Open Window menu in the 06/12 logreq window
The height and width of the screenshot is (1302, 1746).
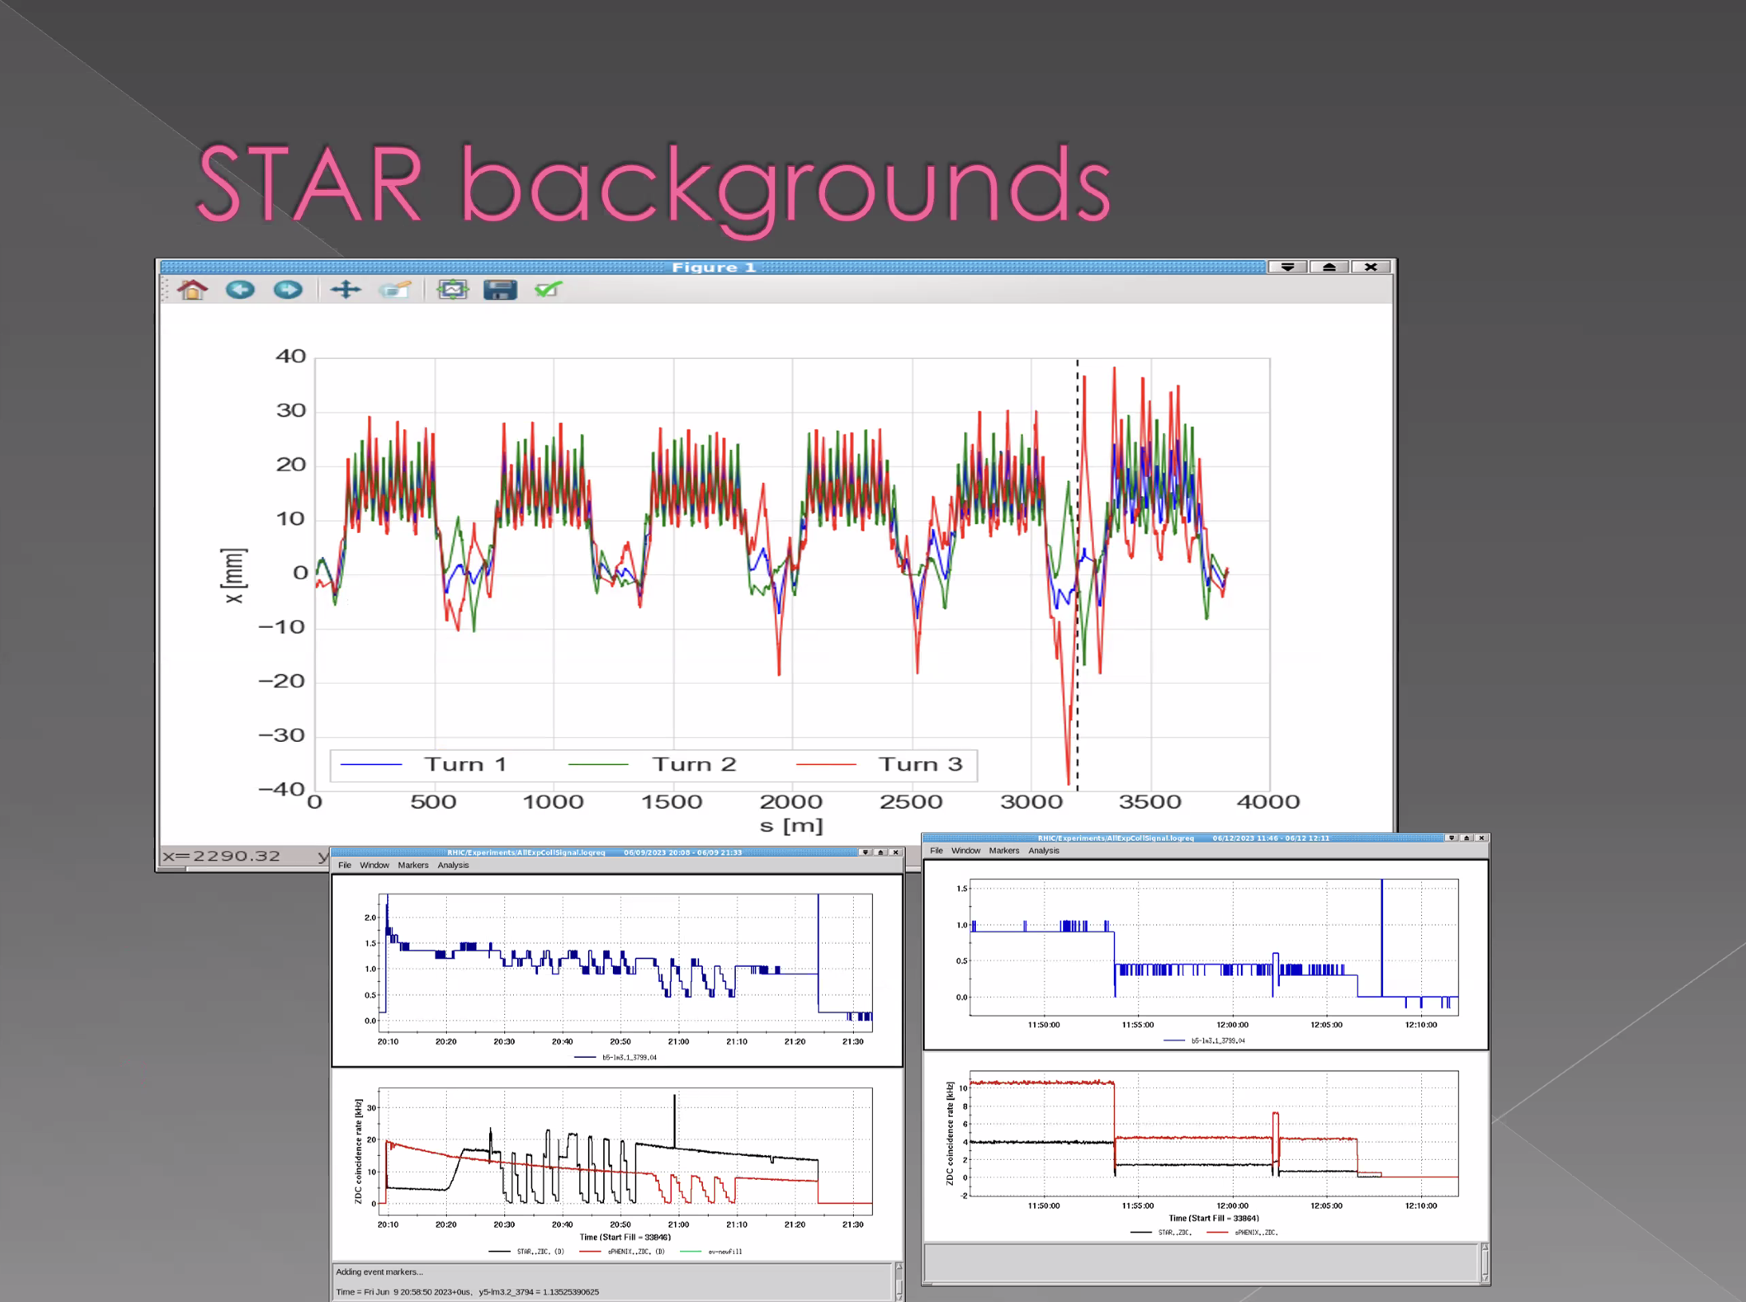tap(966, 850)
